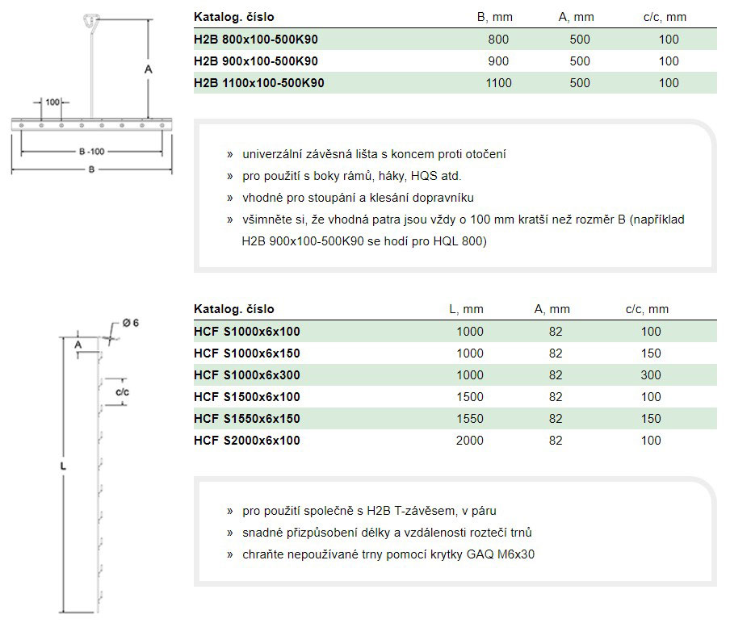Click L value 1550
Image resolution: width=730 pixels, height=623 pixels.
coord(470,419)
